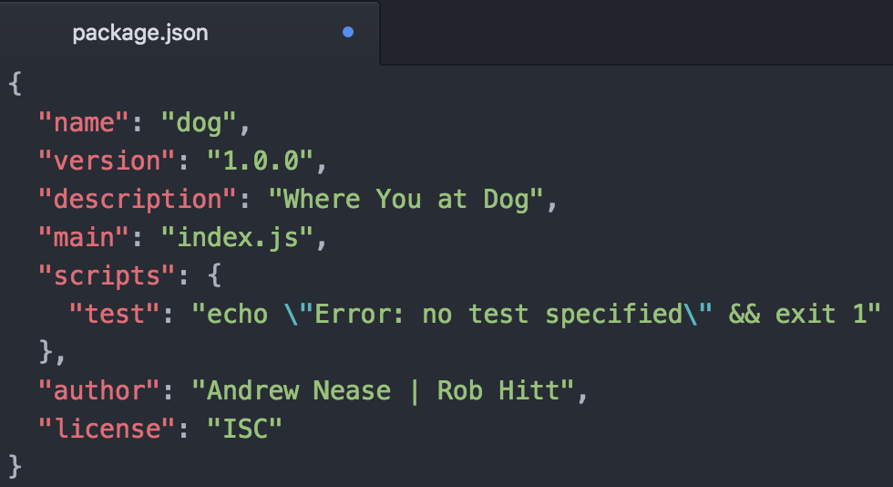Click the "Andrew Nease | Rob Hitt" value
This screenshot has width=893, height=487.
coord(383,390)
